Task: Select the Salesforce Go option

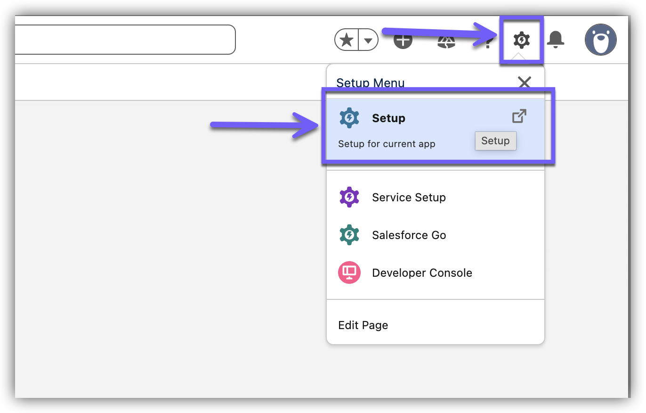Action: pos(409,235)
